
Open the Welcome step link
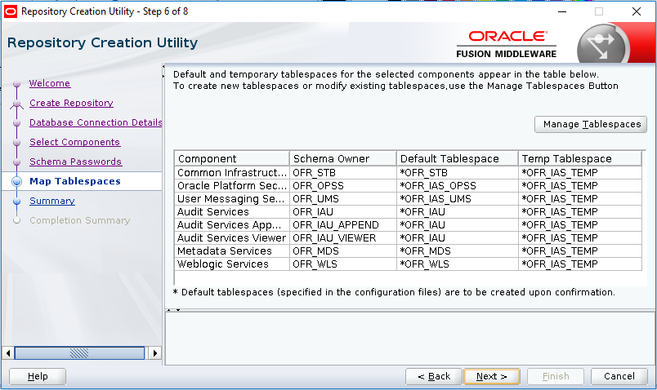point(50,83)
